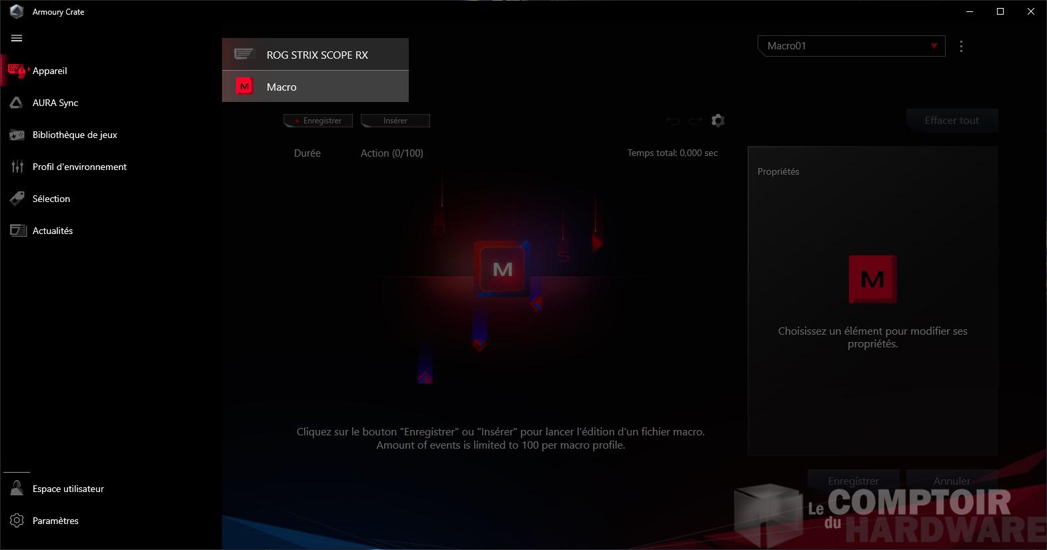Open the three-dot more options menu
Viewport: 1047px width, 550px height.
point(961,46)
